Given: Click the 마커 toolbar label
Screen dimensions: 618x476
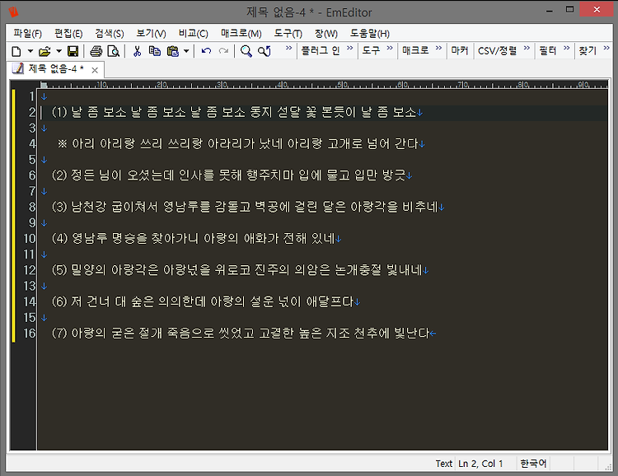Looking at the screenshot, I should coord(460,51).
